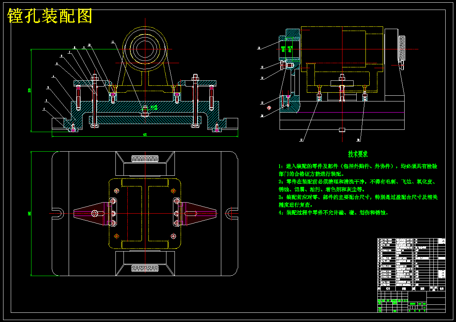Pick the left U-slot on the base plate
Screen dimensions: 456x322
click(58, 213)
